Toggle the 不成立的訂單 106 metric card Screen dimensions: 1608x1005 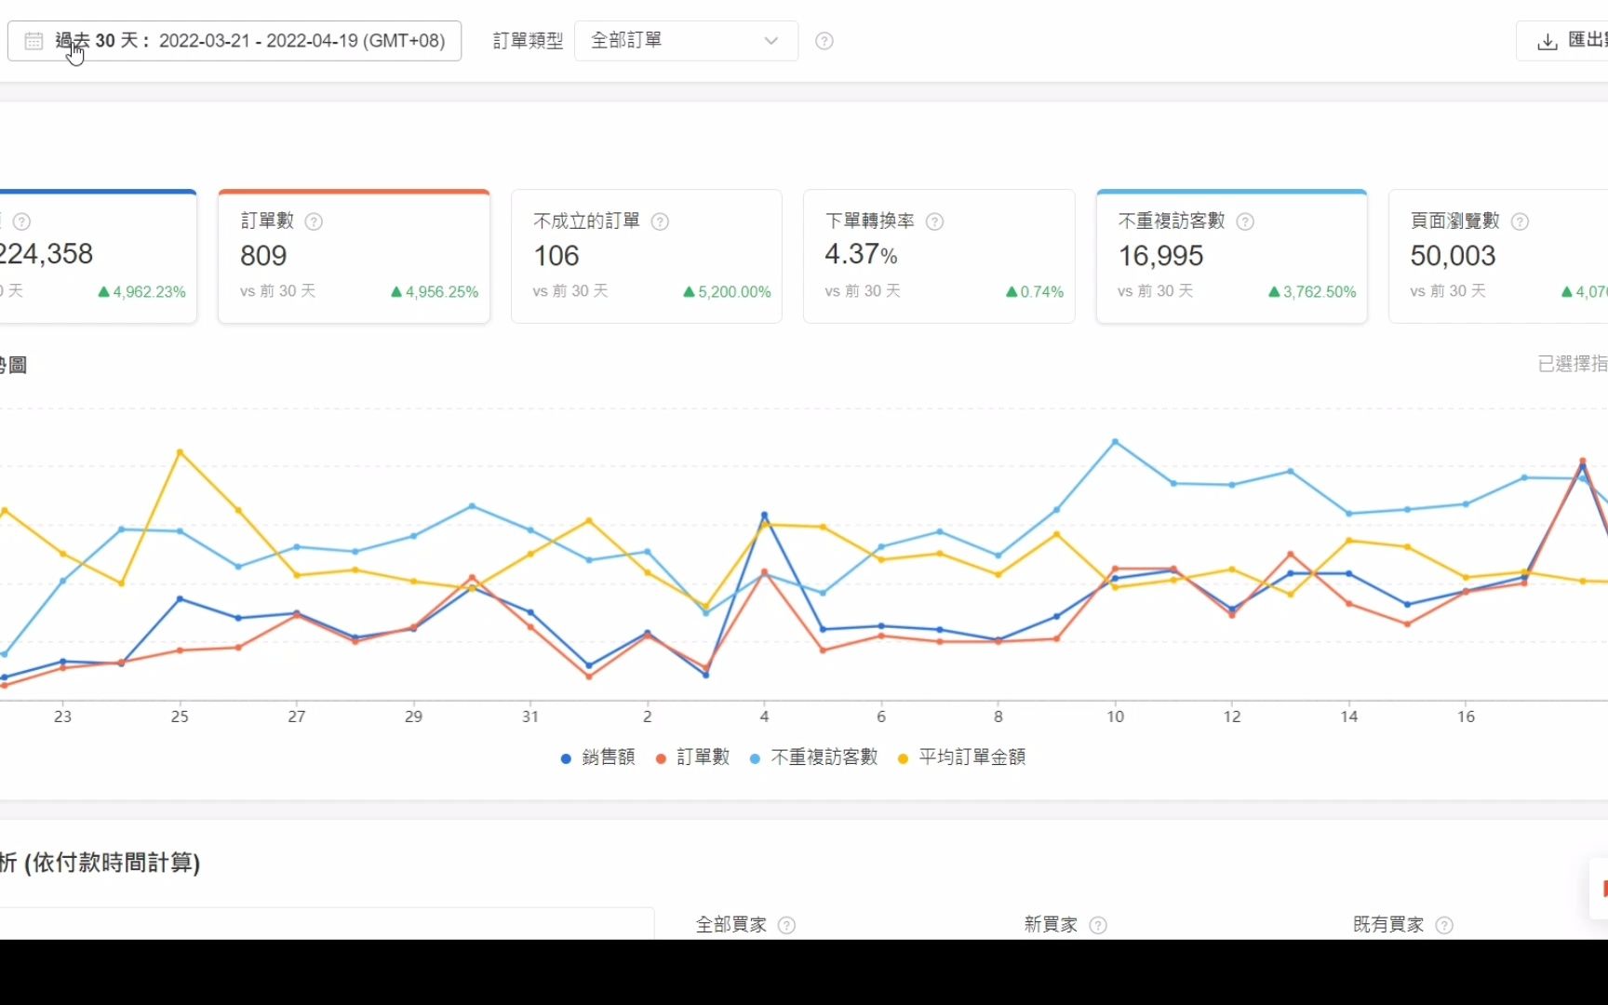point(647,257)
